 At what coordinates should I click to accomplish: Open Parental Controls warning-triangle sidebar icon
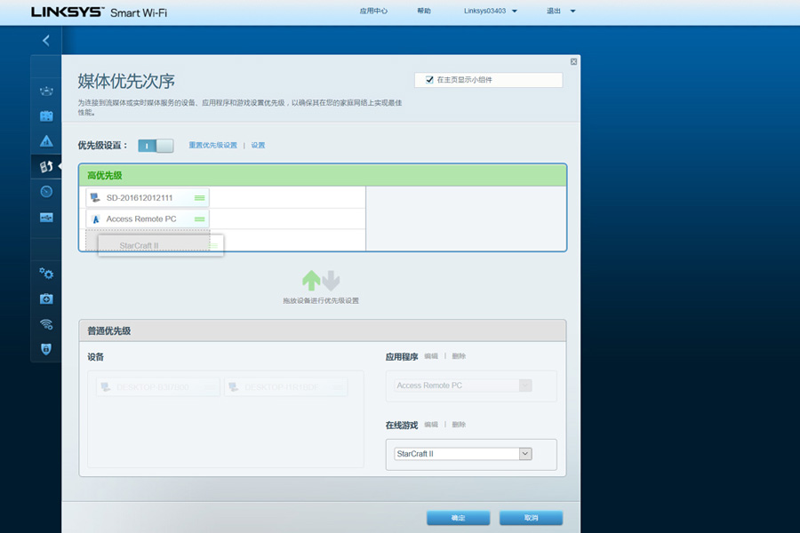(x=46, y=141)
